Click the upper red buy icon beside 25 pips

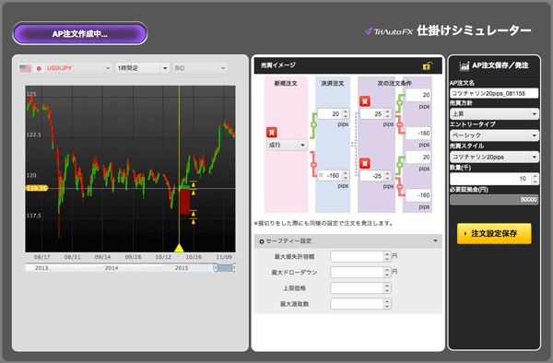click(x=365, y=101)
